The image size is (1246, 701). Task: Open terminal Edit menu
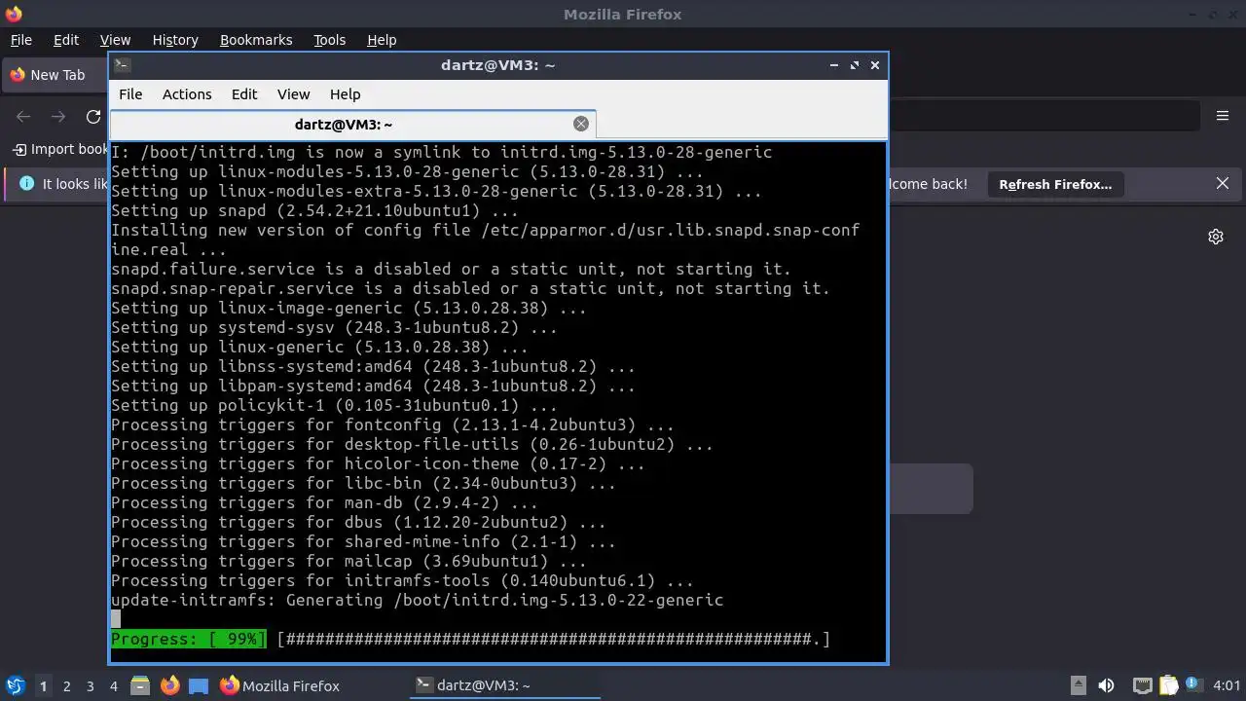244,94
